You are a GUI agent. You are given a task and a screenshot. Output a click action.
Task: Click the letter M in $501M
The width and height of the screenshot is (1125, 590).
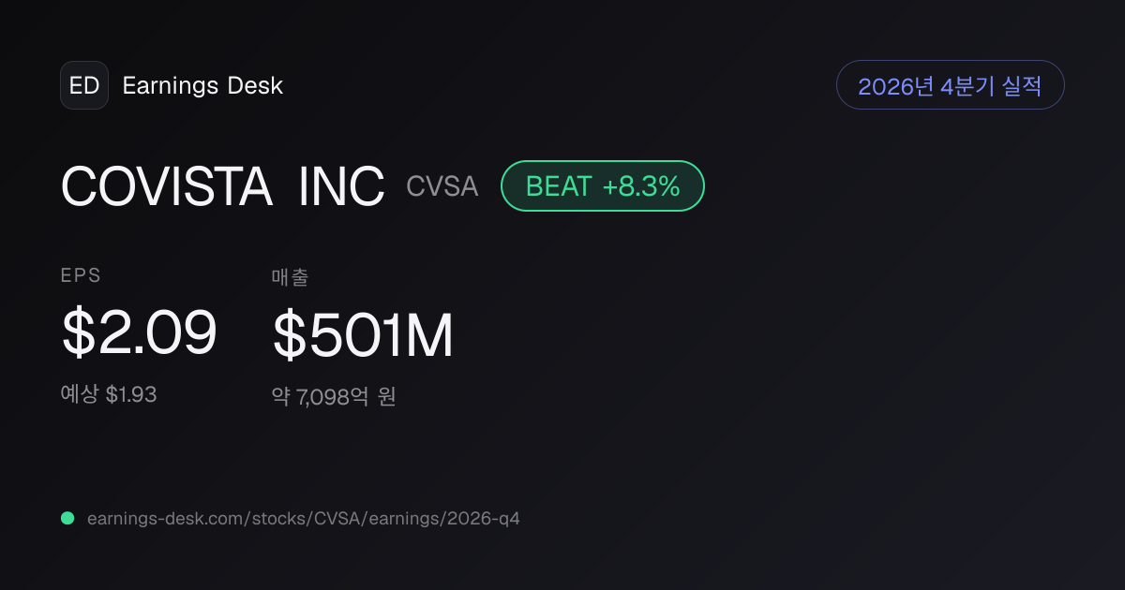[429, 336]
